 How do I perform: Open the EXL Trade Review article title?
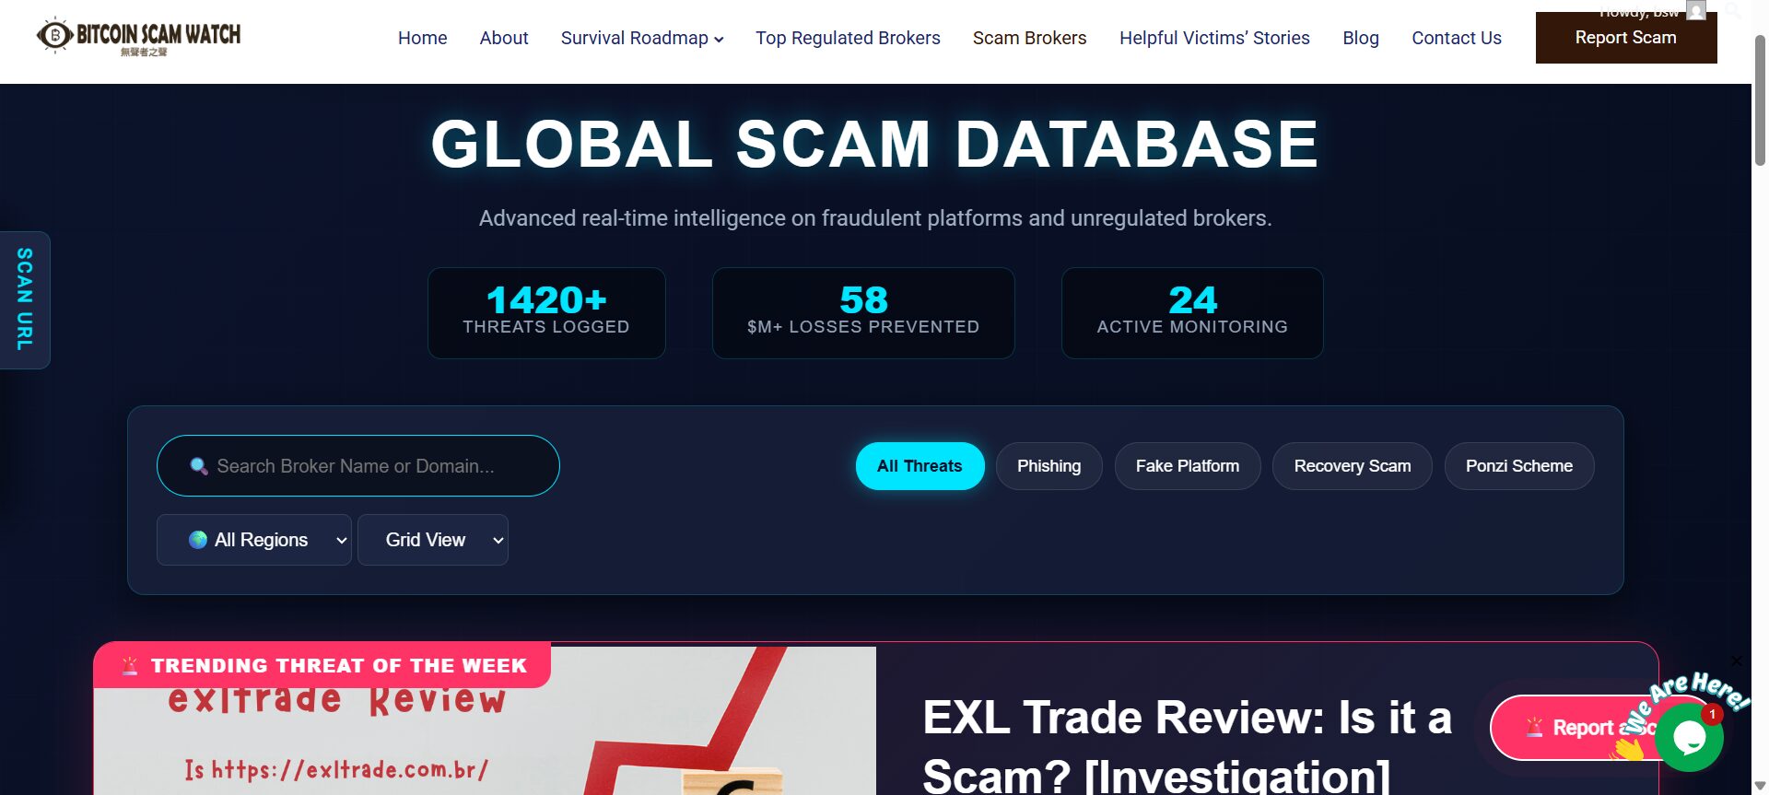click(x=1187, y=746)
